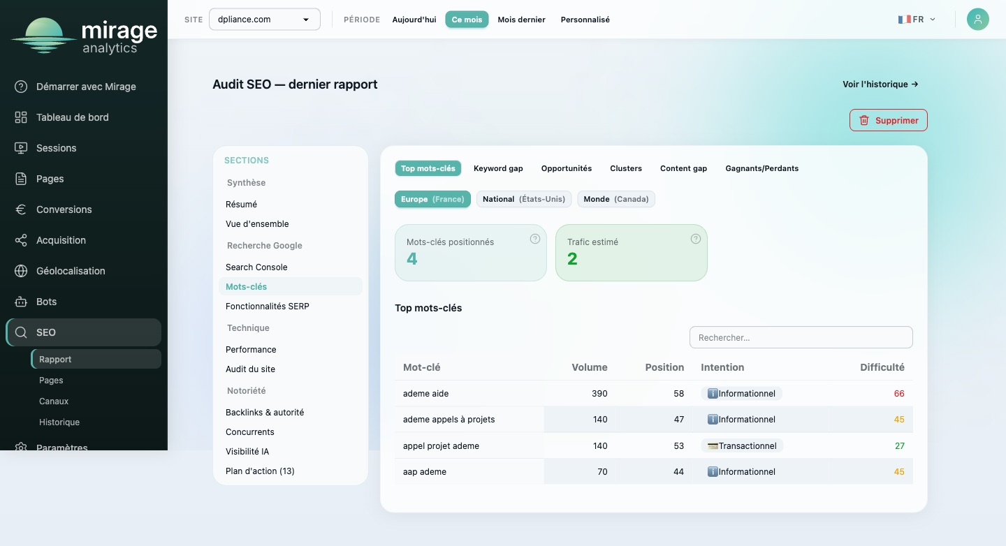Screen dimensions: 1006x546
Task: Click the 'ademe appels à projets' keyword row
Action: coord(654,420)
